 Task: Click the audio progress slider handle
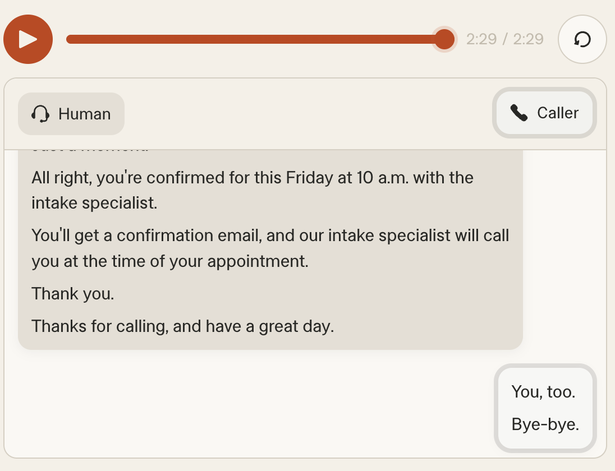[444, 39]
